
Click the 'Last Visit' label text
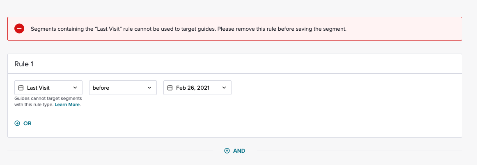38,88
